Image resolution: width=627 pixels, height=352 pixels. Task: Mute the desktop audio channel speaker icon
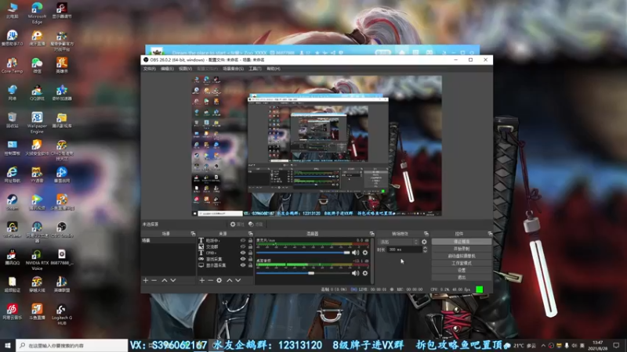(355, 273)
